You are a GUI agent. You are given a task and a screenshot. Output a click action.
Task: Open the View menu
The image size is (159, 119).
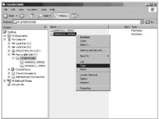(x=21, y=10)
